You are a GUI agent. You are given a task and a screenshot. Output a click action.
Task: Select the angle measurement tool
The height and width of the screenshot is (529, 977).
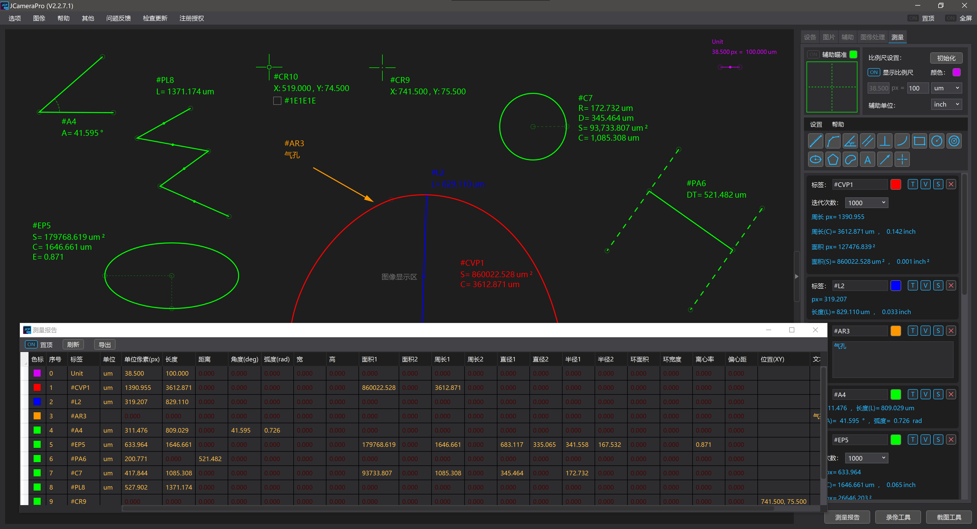click(x=850, y=141)
